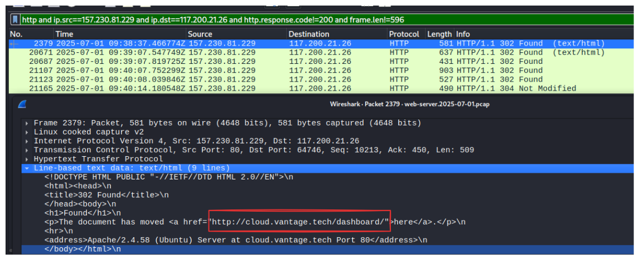Viewport: 639px width, 260px height.
Task: Click the Wireshark fin icon in packet window
Action: (x=22, y=104)
